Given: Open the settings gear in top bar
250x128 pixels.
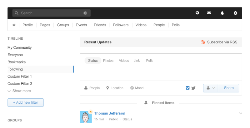Looking at the screenshot, I should coord(236,13).
